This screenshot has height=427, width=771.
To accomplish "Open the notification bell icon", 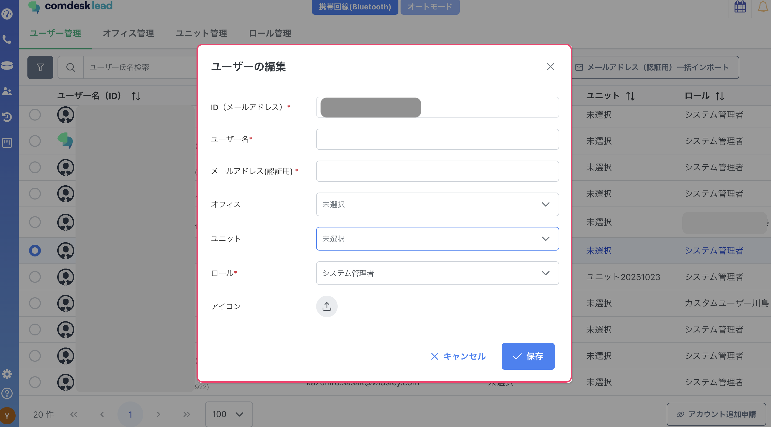I will (x=763, y=6).
